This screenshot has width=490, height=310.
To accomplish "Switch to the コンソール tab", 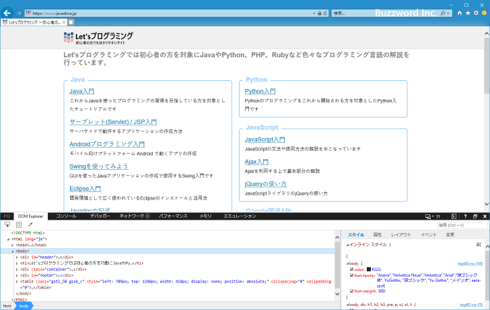I will [66, 216].
